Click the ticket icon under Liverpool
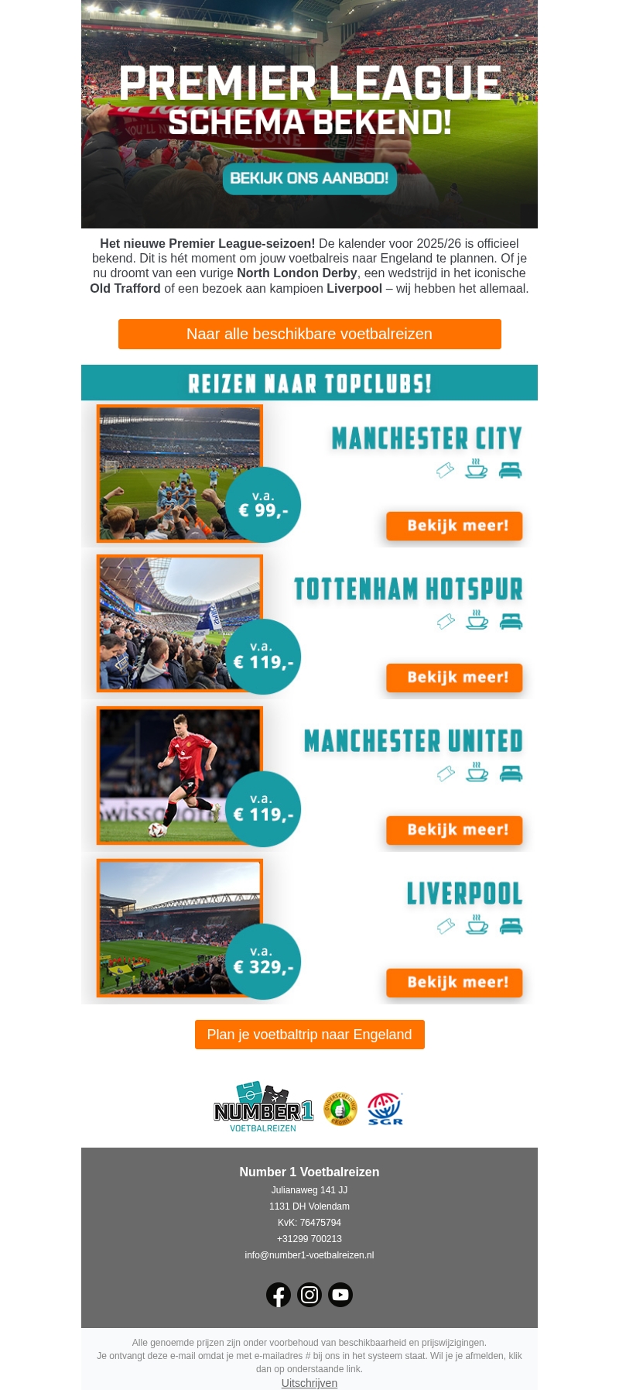619x1390 pixels. 446,926
